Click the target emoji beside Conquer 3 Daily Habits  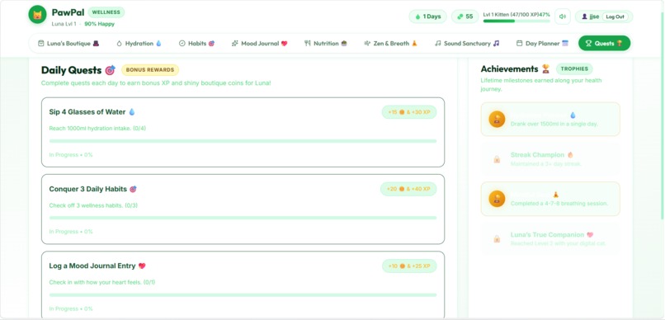133,189
